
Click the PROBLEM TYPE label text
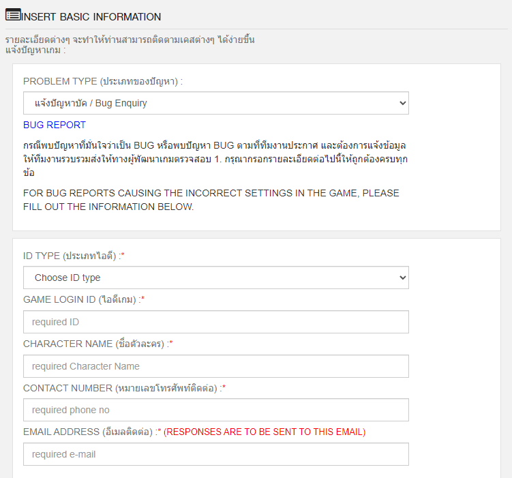(102, 81)
